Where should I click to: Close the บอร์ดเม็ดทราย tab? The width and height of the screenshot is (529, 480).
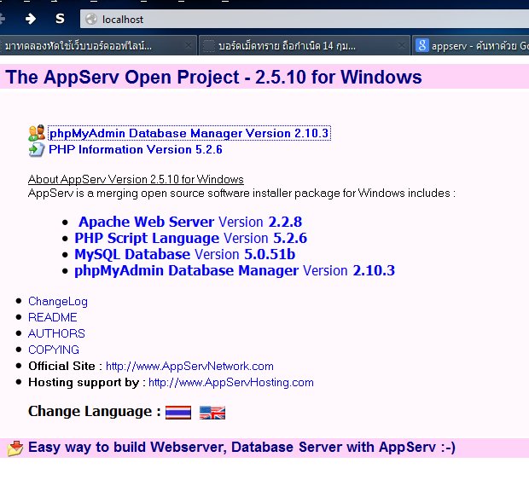click(x=401, y=45)
